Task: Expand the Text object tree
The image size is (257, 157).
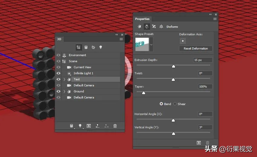Action: coord(64,79)
